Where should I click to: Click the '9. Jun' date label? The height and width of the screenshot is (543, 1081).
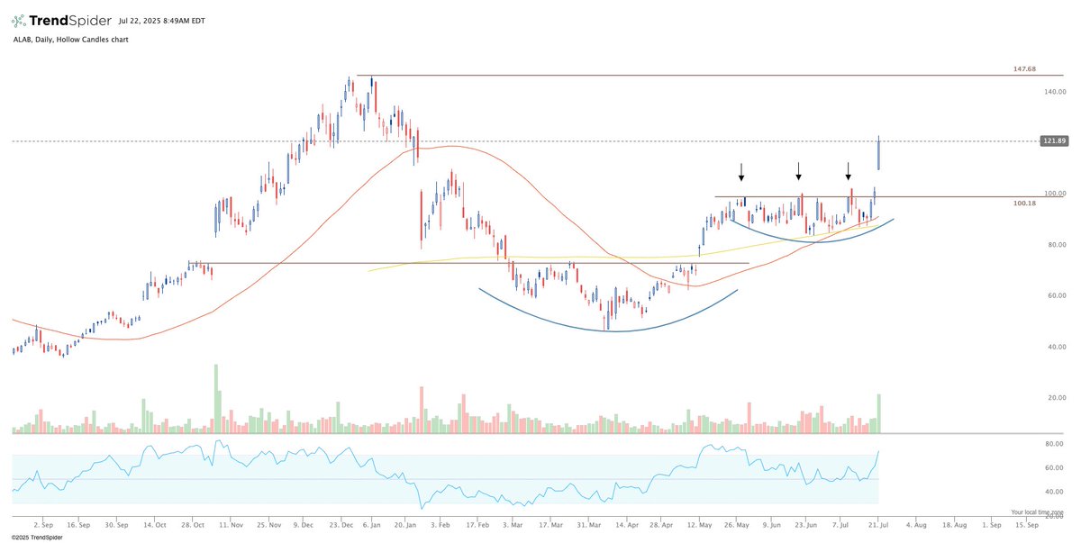(772, 523)
